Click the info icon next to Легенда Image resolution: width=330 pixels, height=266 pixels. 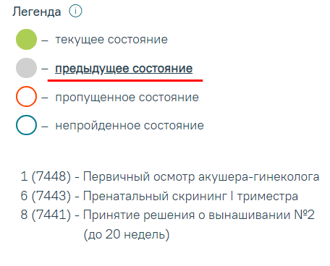pos(75,12)
